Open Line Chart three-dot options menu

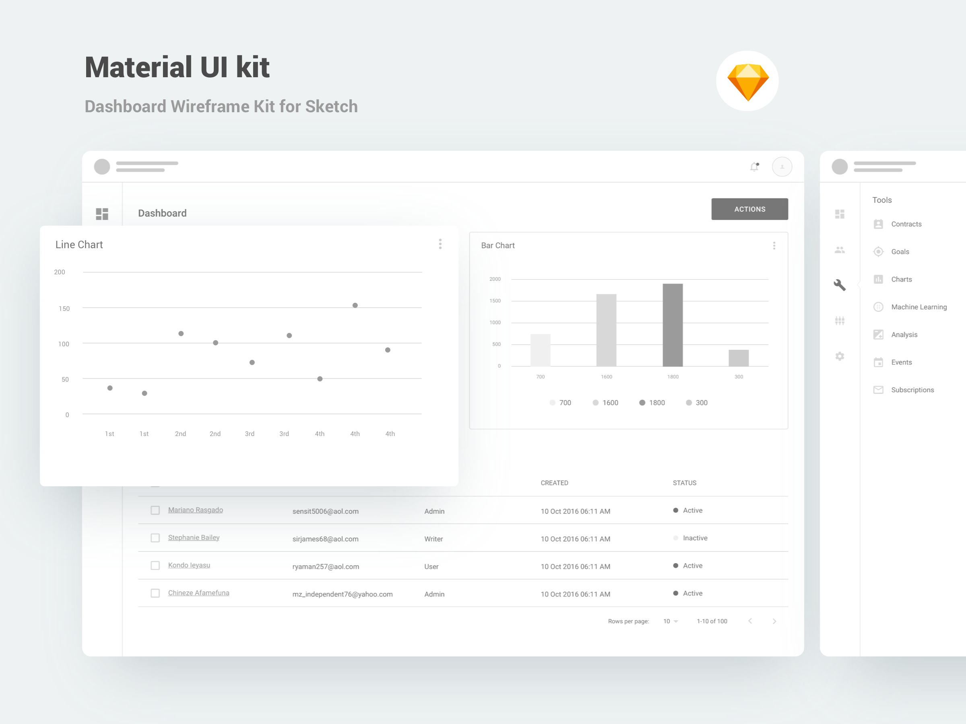(440, 244)
